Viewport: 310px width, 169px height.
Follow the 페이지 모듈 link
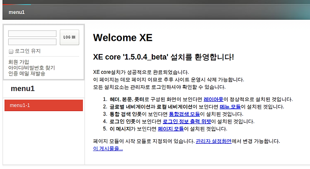[171, 129]
